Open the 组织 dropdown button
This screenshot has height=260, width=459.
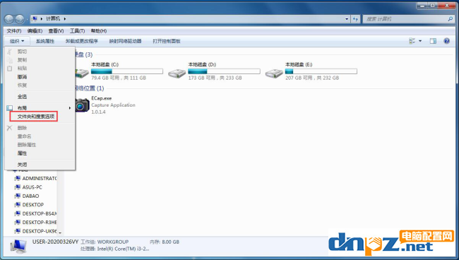click(17, 41)
